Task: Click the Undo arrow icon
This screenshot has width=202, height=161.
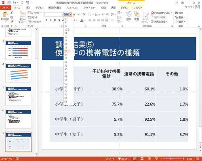Action: pyautogui.click(x=15, y=2)
